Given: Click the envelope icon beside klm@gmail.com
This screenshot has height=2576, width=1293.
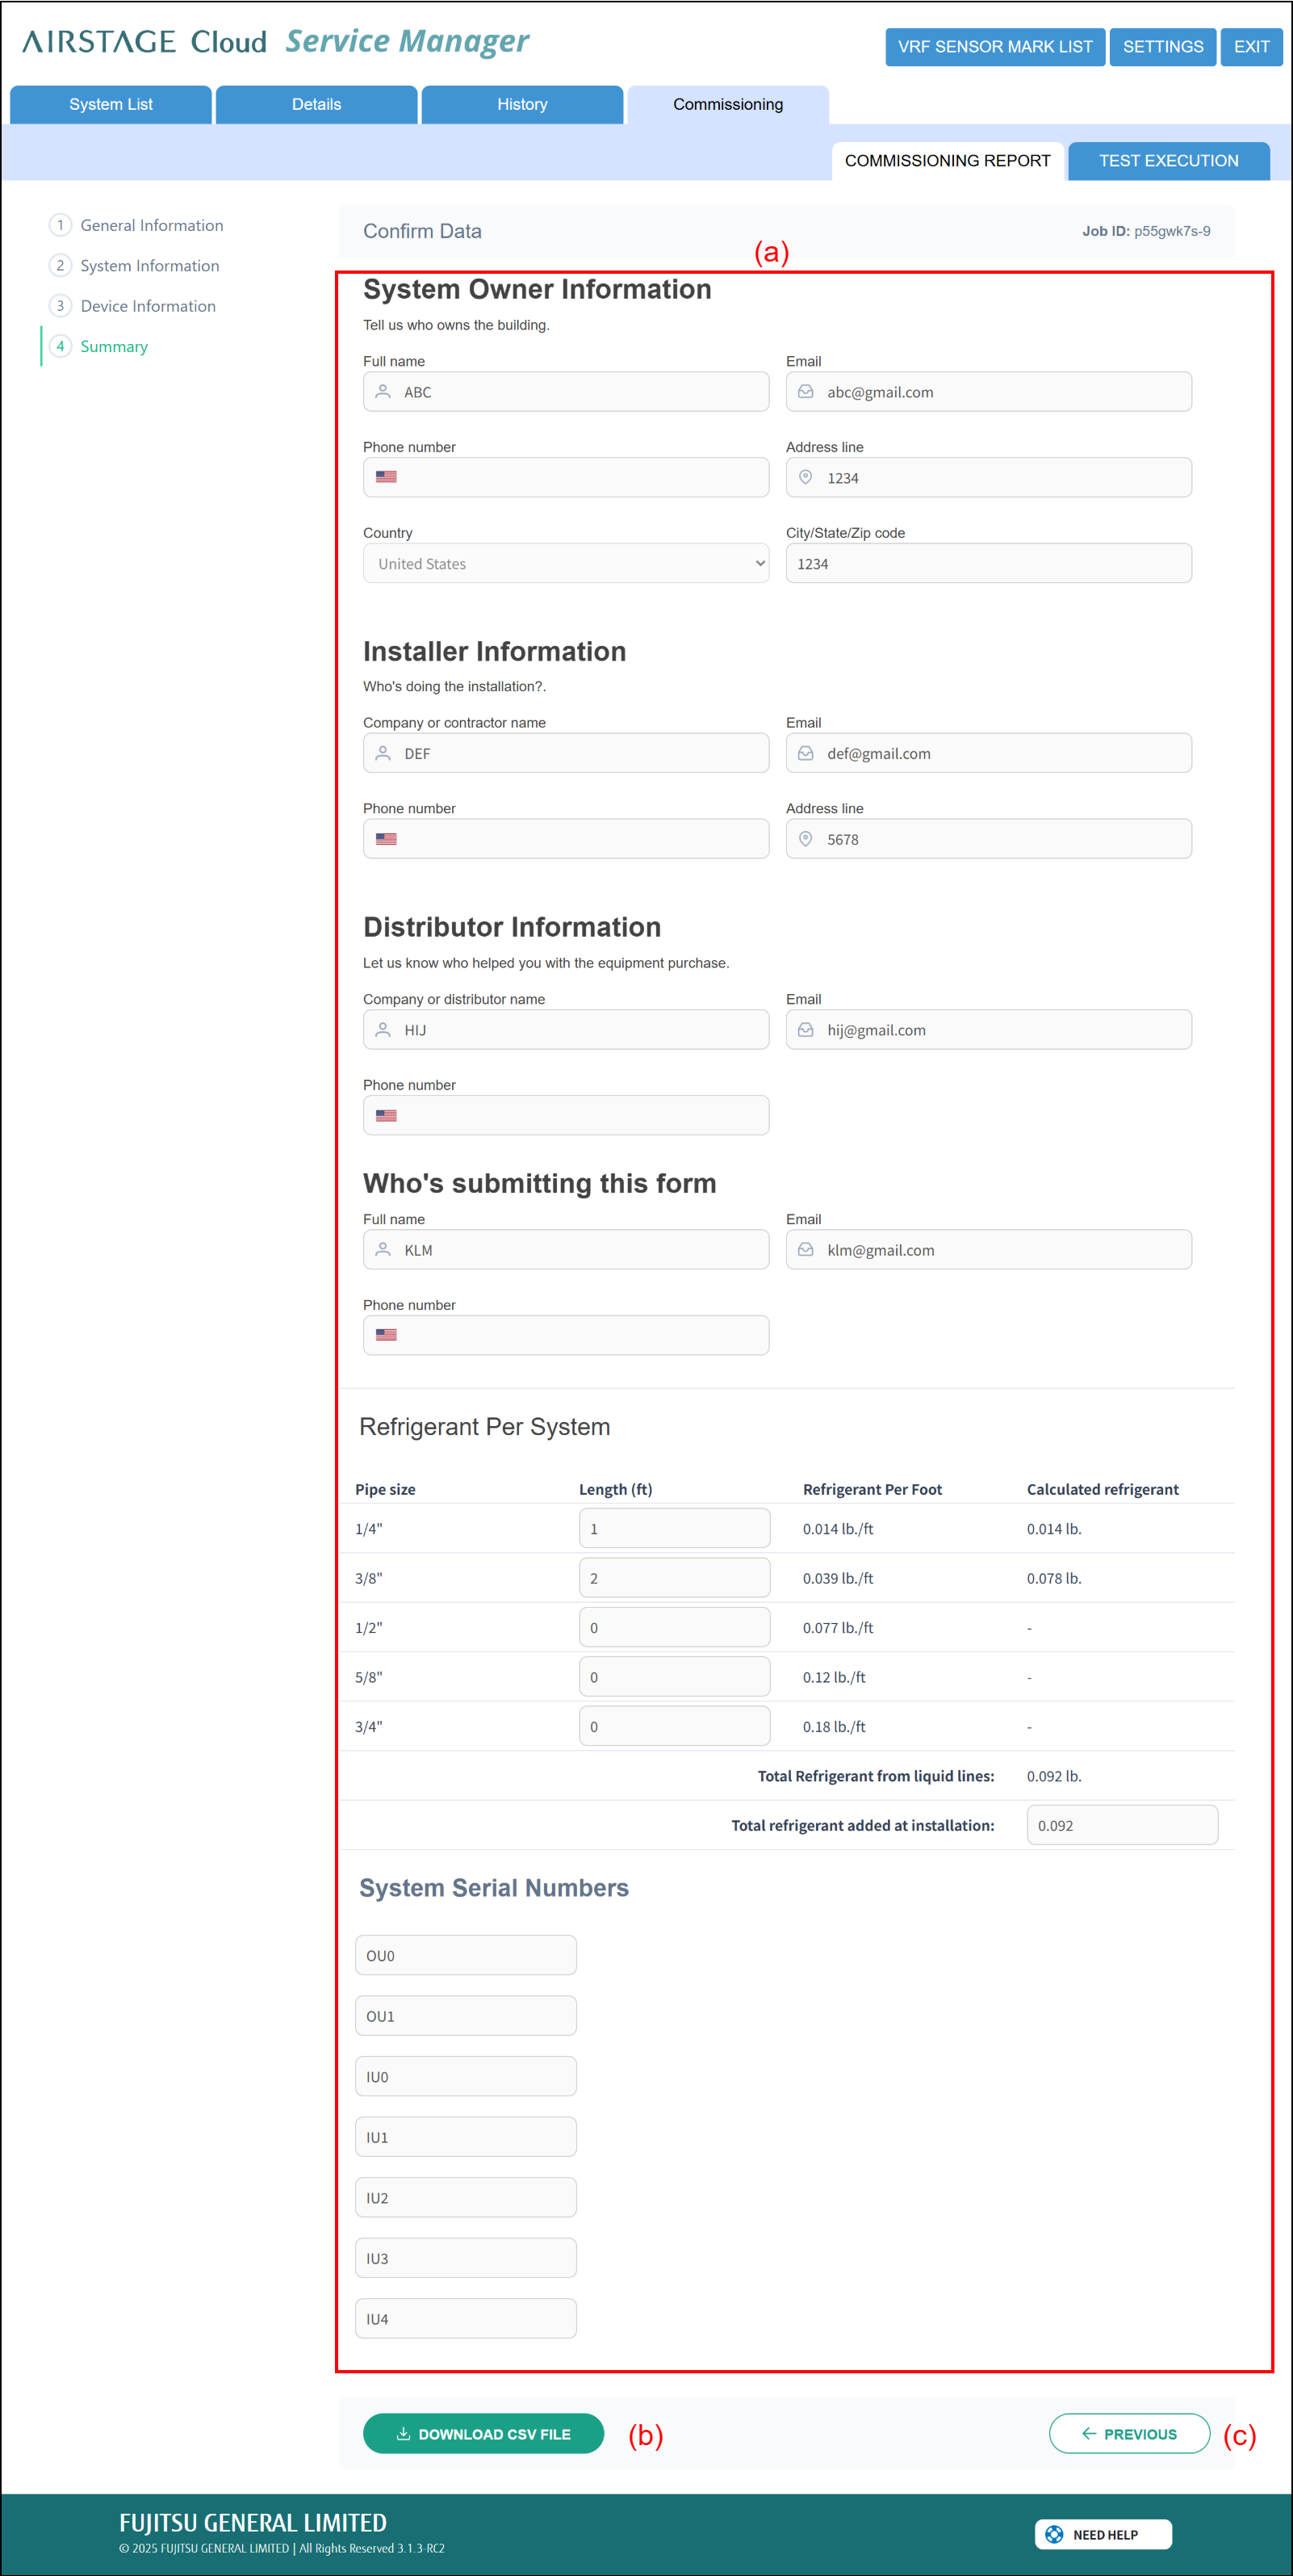Looking at the screenshot, I should point(806,1250).
